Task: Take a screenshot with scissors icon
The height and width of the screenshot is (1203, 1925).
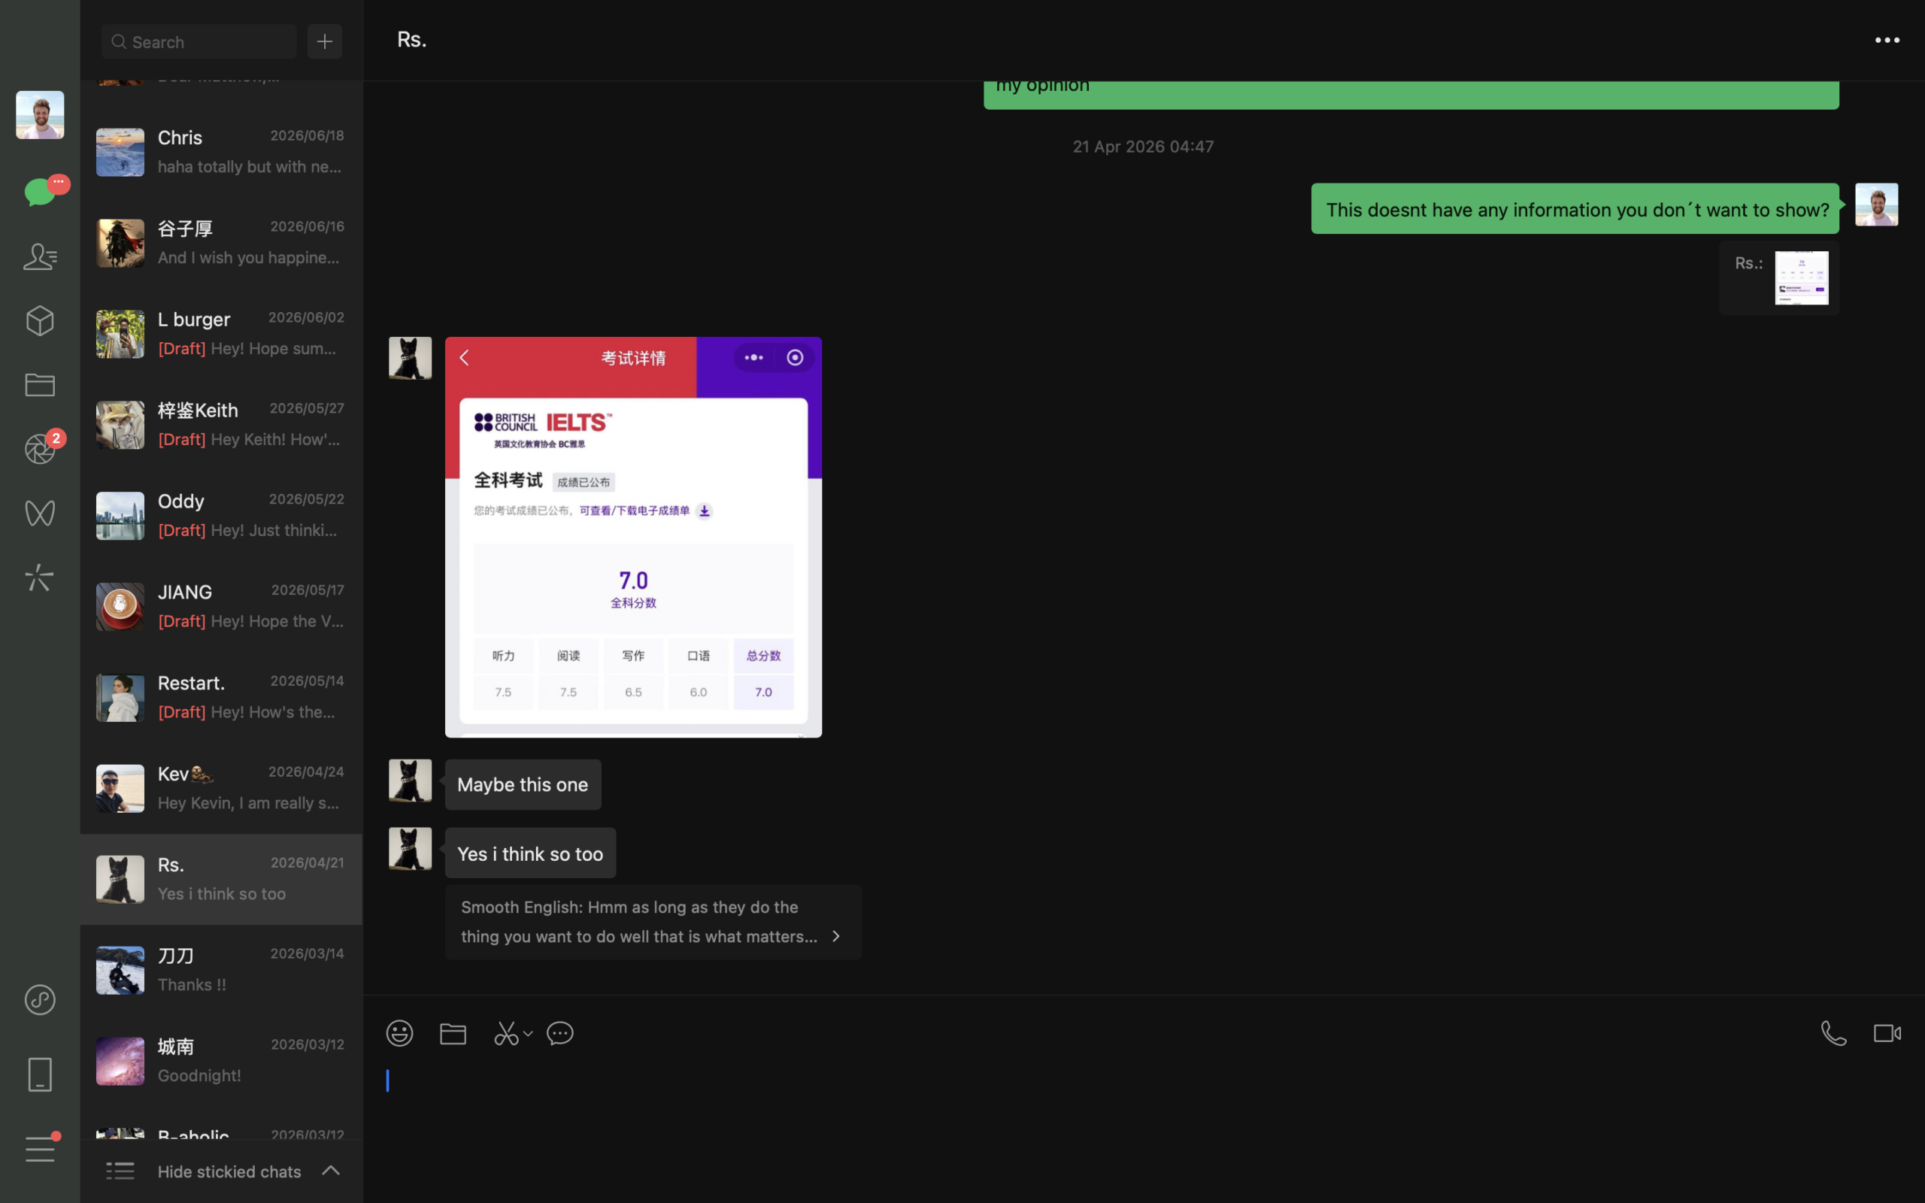Action: click(506, 1034)
